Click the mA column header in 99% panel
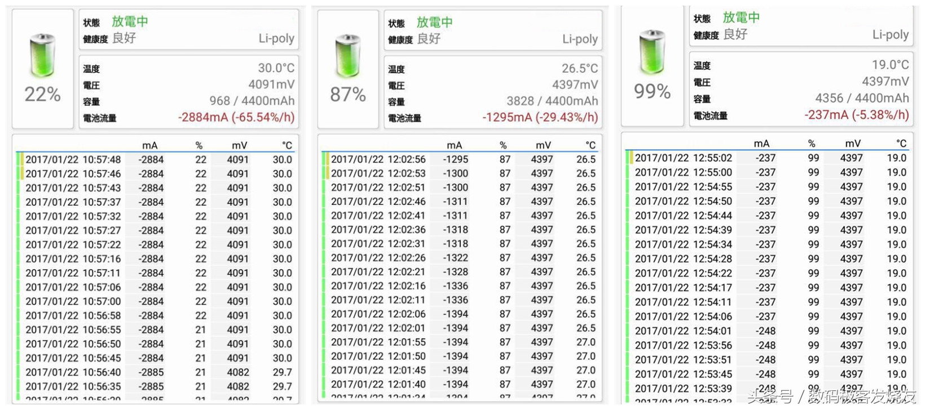The height and width of the screenshot is (410, 926). (x=762, y=144)
